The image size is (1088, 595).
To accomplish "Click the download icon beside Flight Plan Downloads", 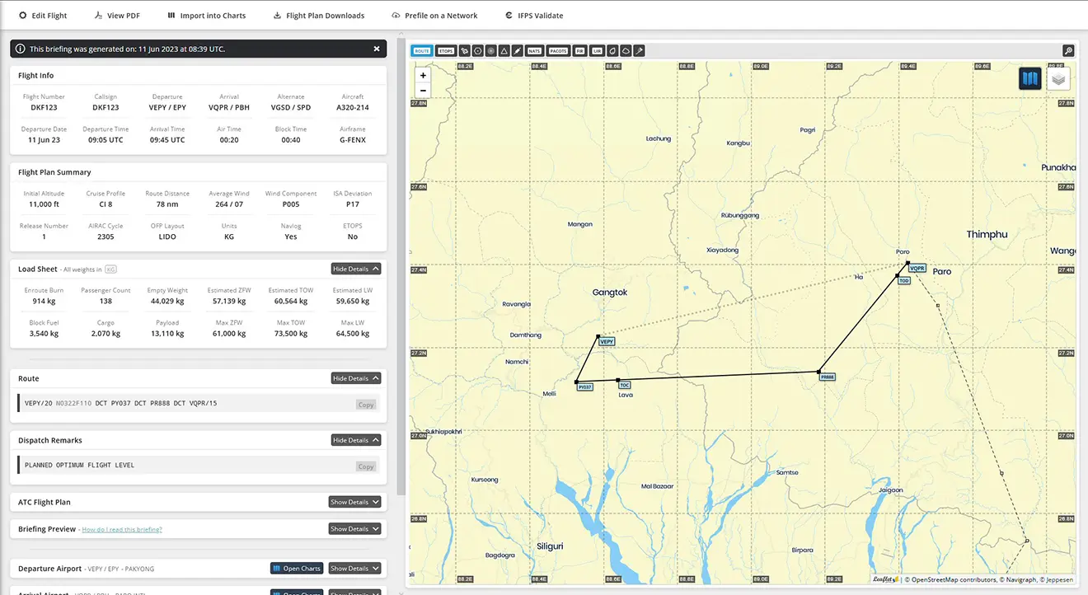I will [278, 16].
